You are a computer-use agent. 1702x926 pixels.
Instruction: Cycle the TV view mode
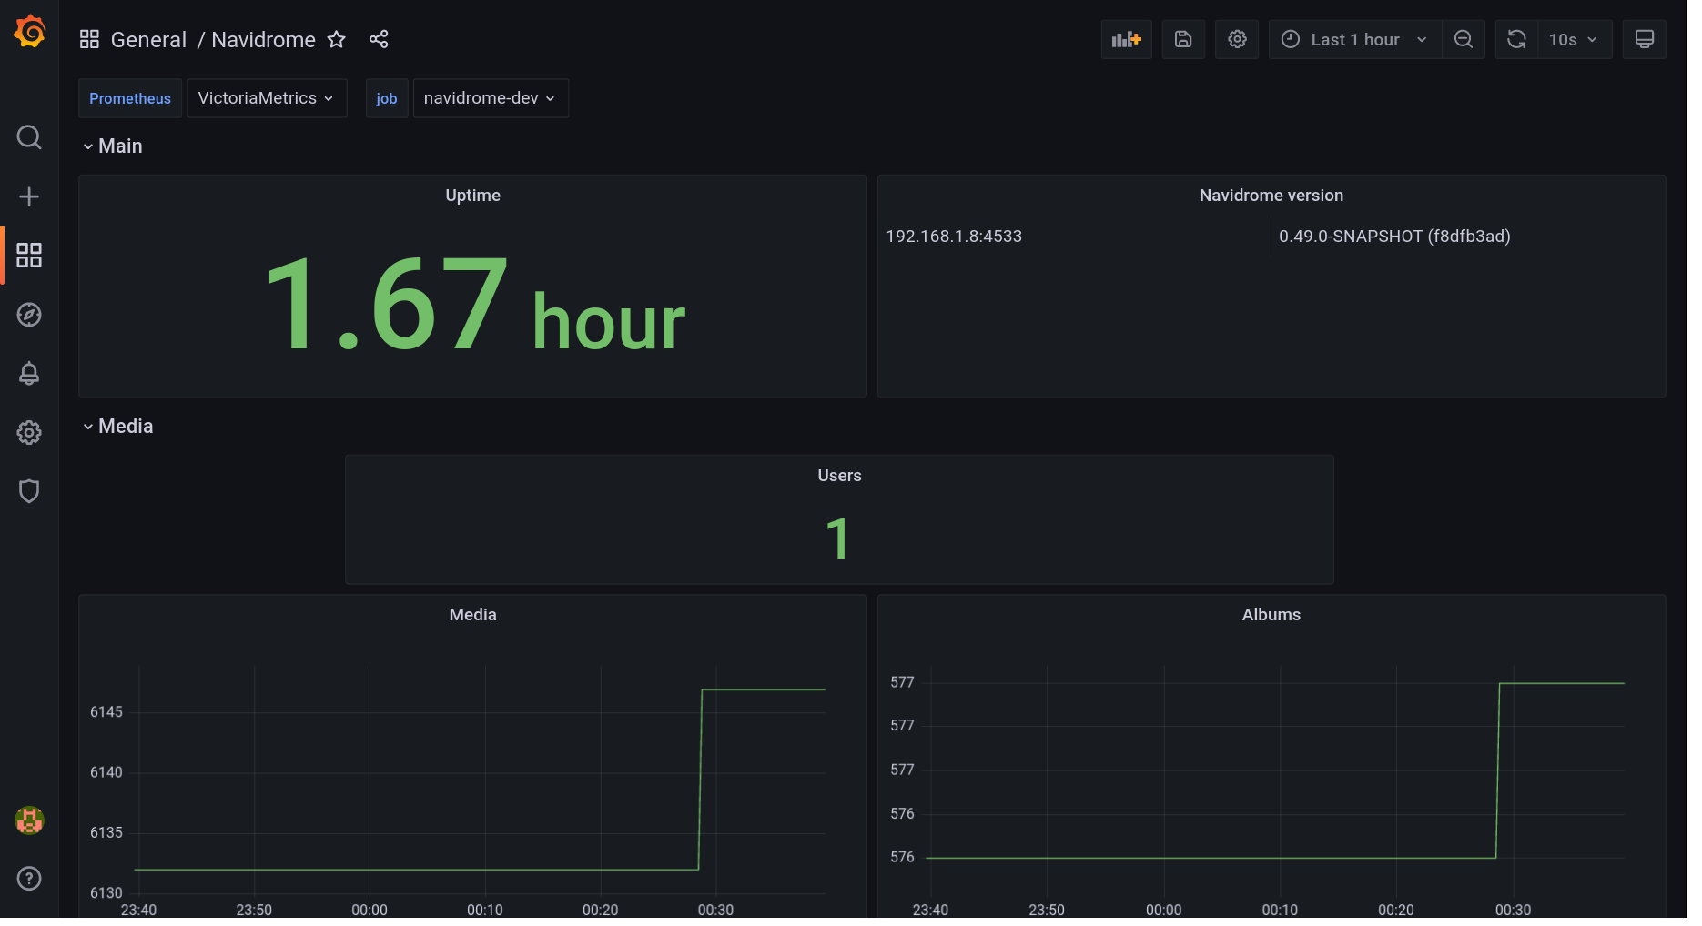tap(1645, 39)
